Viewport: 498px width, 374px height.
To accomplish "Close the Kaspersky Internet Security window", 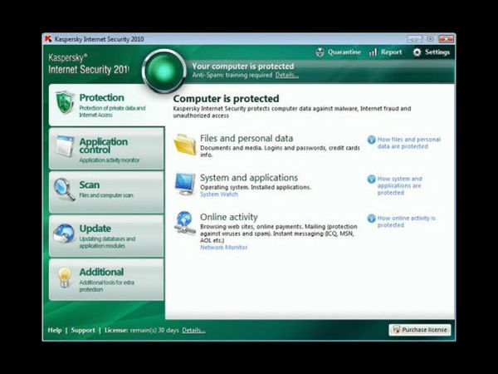I will coord(446,39).
